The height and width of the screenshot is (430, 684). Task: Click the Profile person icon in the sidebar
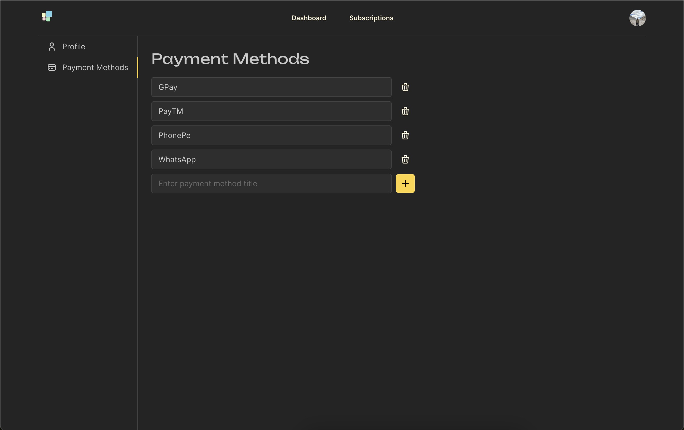52,47
